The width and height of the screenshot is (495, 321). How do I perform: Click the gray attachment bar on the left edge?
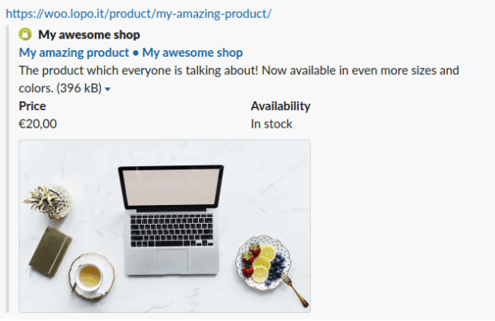click(7, 170)
